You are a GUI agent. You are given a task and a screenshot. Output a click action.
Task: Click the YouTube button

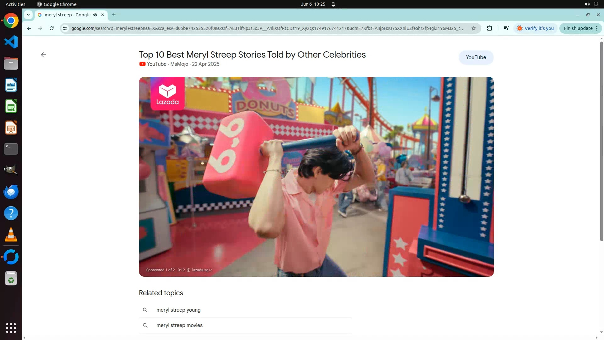point(476,57)
